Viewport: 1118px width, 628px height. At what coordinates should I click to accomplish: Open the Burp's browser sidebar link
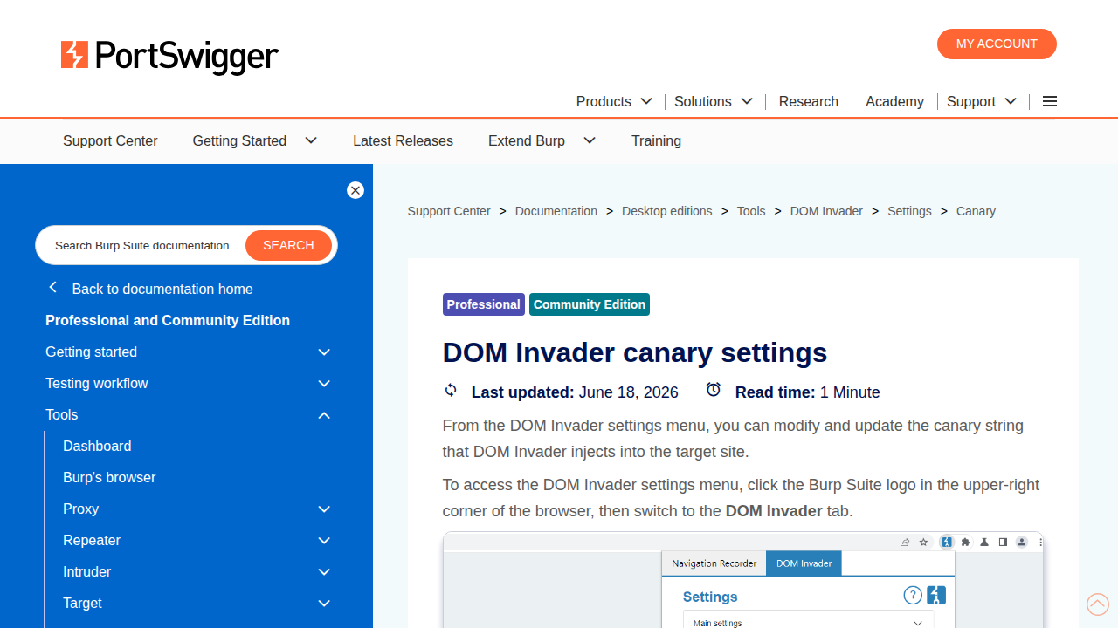(109, 477)
